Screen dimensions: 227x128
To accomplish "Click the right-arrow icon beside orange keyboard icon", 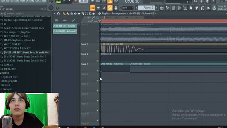I will tap(98, 8).
